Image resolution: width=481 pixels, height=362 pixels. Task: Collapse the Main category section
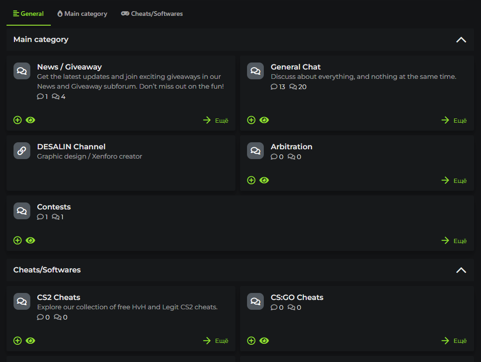point(461,40)
